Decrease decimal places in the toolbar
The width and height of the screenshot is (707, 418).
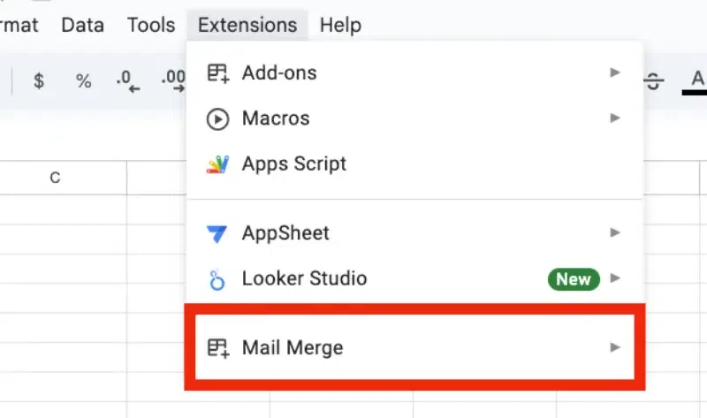[128, 81]
